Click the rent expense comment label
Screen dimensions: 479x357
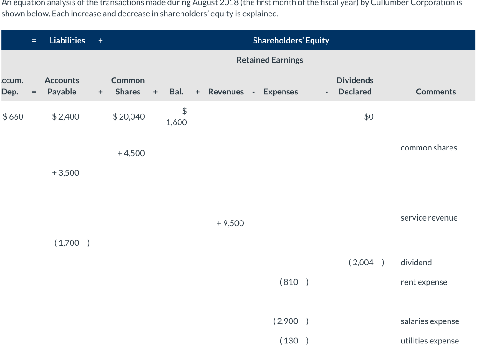[x=424, y=282]
